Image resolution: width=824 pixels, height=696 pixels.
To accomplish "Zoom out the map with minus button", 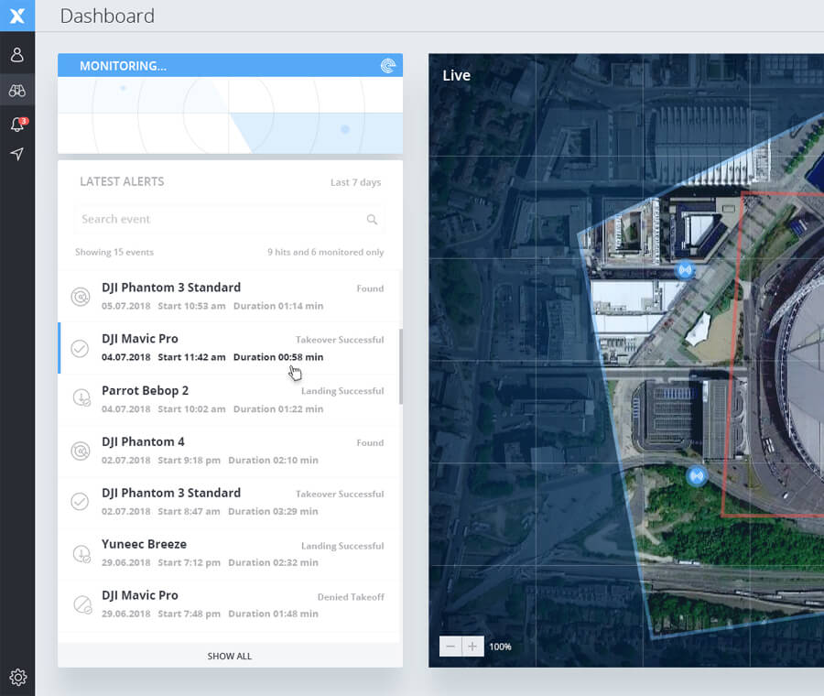I will click(x=450, y=647).
